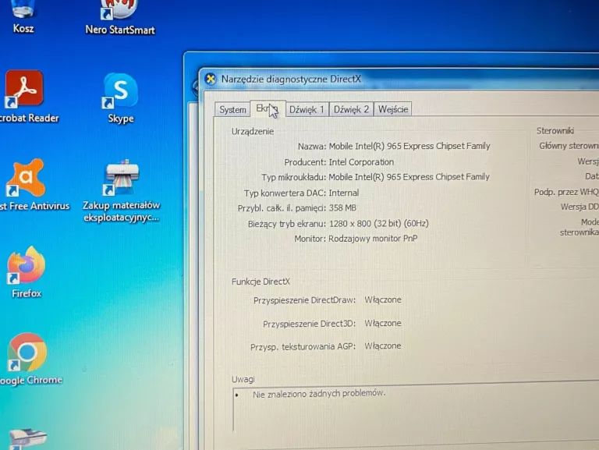Image resolution: width=599 pixels, height=450 pixels.
Task: Open the Nero StartSmart desktop shortcut
Action: point(120,19)
